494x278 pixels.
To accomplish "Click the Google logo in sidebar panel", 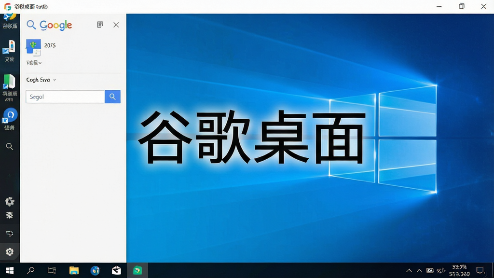I will coord(56,25).
